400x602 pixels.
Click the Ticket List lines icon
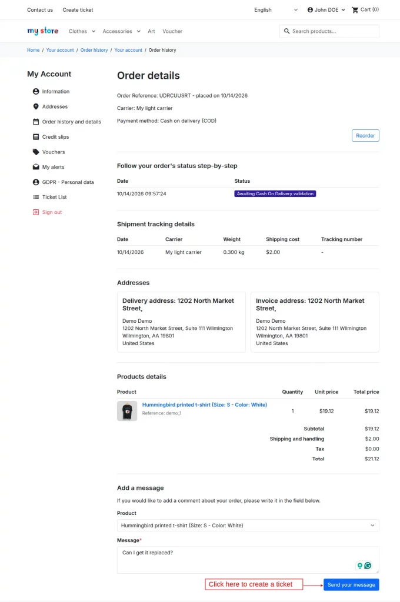(36, 197)
